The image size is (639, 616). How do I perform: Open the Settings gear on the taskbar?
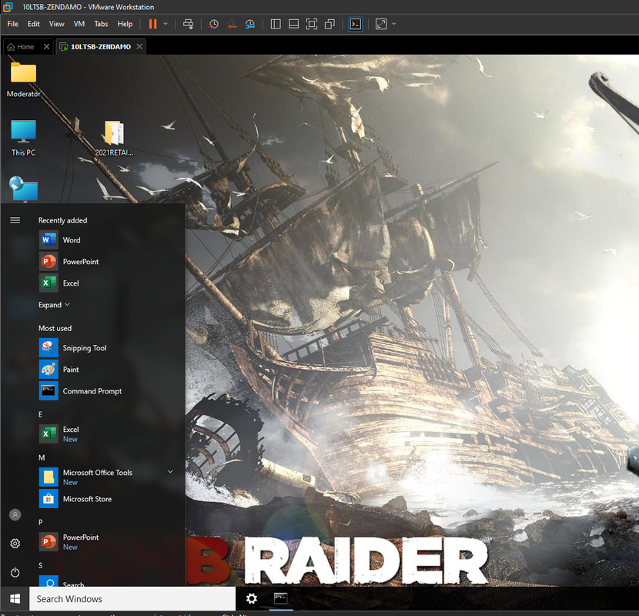pos(252,598)
